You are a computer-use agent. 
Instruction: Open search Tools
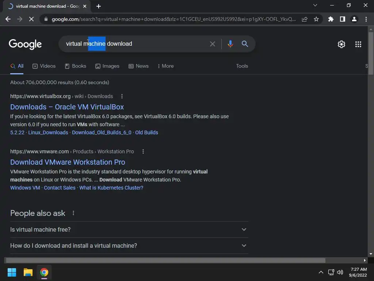[242, 66]
